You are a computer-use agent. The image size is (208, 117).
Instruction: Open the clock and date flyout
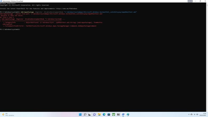click(x=203, y=114)
